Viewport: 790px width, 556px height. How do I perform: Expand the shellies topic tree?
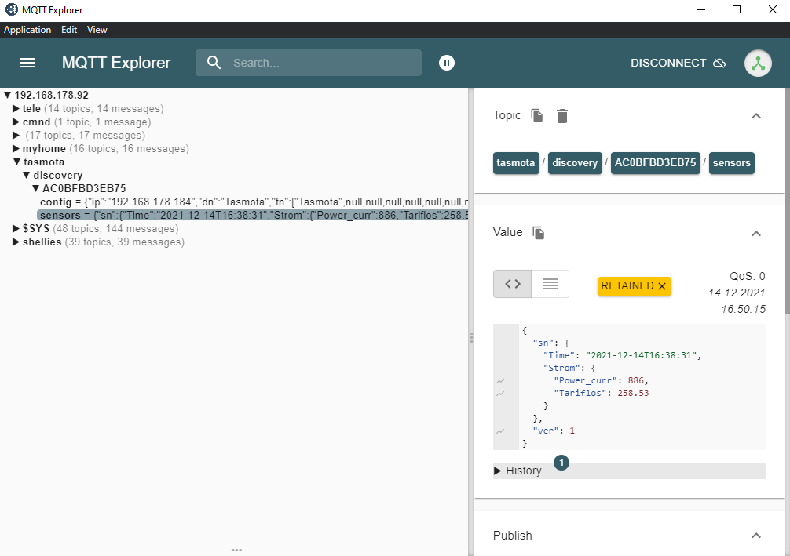click(16, 242)
